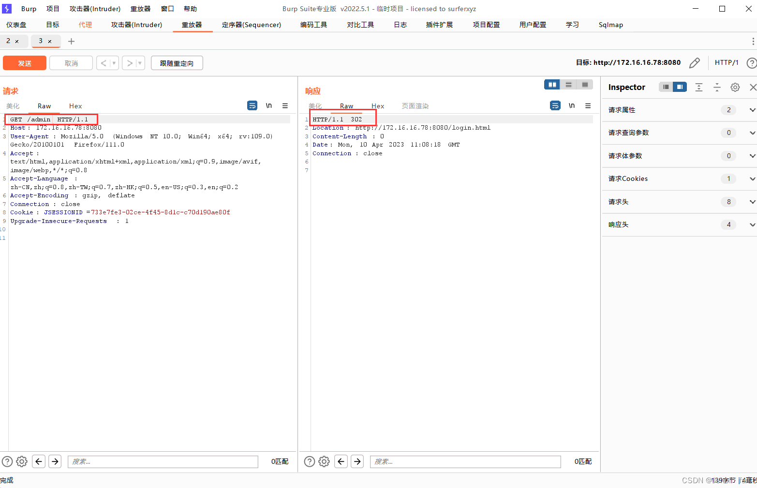This screenshot has height=488, width=757.
Task: Open request search help icon
Action: pyautogui.click(x=7, y=461)
